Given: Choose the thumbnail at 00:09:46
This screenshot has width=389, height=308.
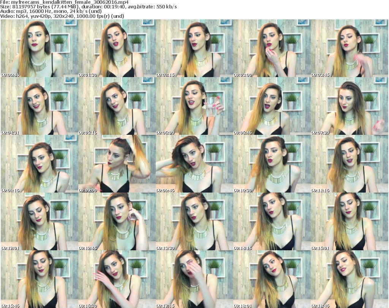Looking at the screenshot, I should (194, 164).
